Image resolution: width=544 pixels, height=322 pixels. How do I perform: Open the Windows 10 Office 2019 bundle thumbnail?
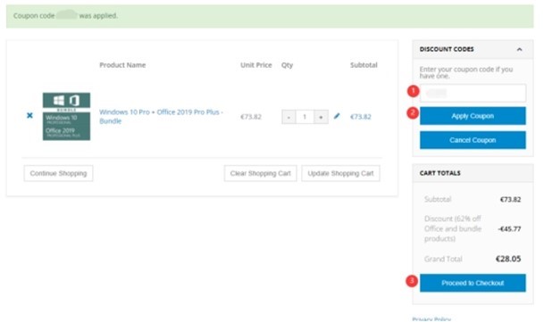66,117
